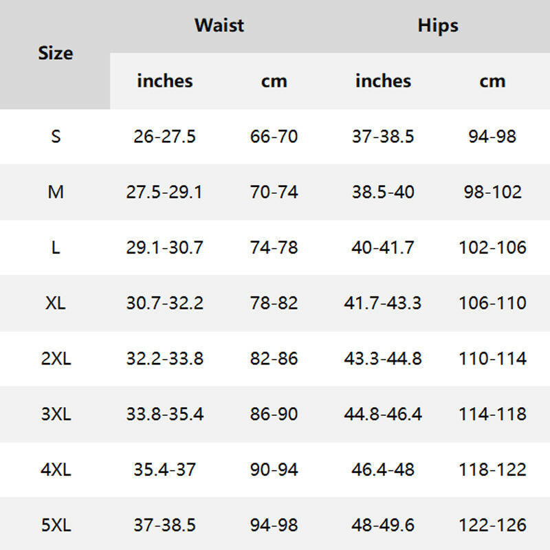This screenshot has width=550, height=550.
Task: Click waist inches value 26-27.5
Action: point(165,137)
